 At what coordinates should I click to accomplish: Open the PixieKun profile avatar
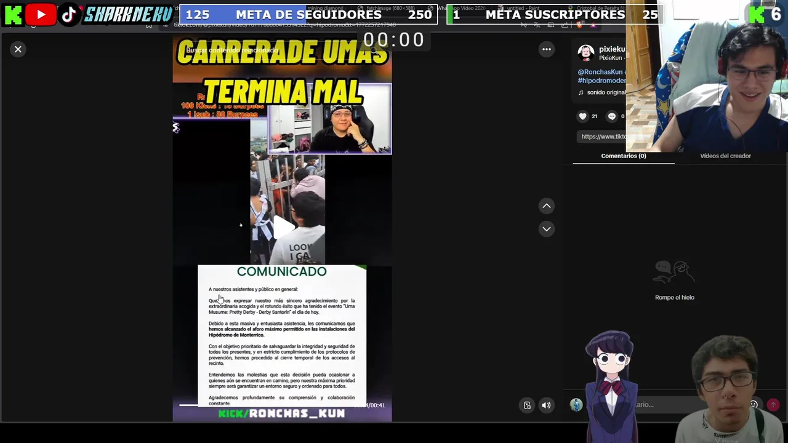[585, 53]
